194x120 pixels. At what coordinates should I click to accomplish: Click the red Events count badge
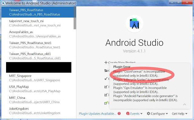coord(128,113)
